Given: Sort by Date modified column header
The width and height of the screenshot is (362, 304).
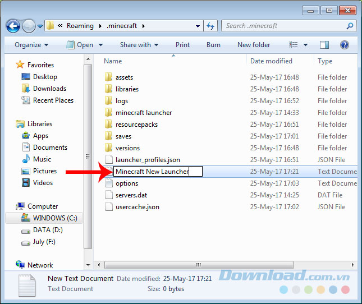Looking at the screenshot, I should [x=271, y=61].
